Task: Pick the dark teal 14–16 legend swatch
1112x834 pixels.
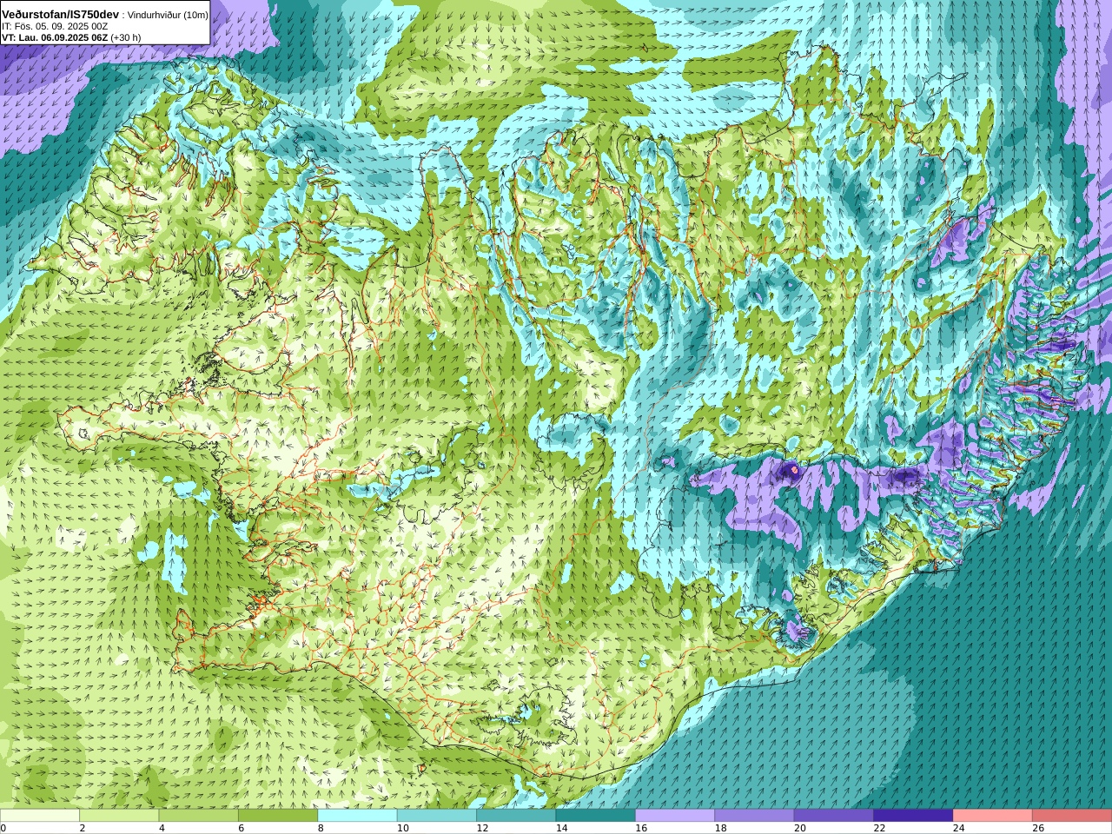Action: (x=596, y=816)
